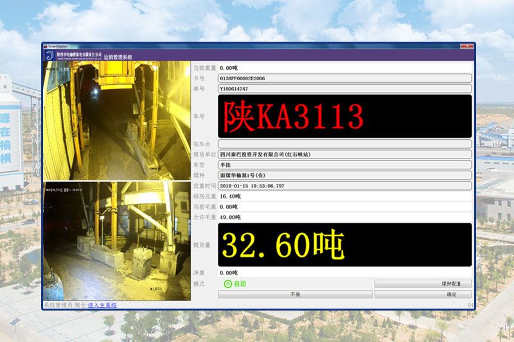The image size is (514, 342).
Task: Open the 进入主系统 link
Action: click(102, 305)
